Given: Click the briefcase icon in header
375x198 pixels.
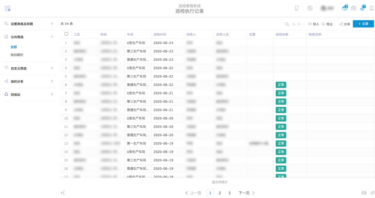Looking at the screenshot, I should (x=353, y=8).
